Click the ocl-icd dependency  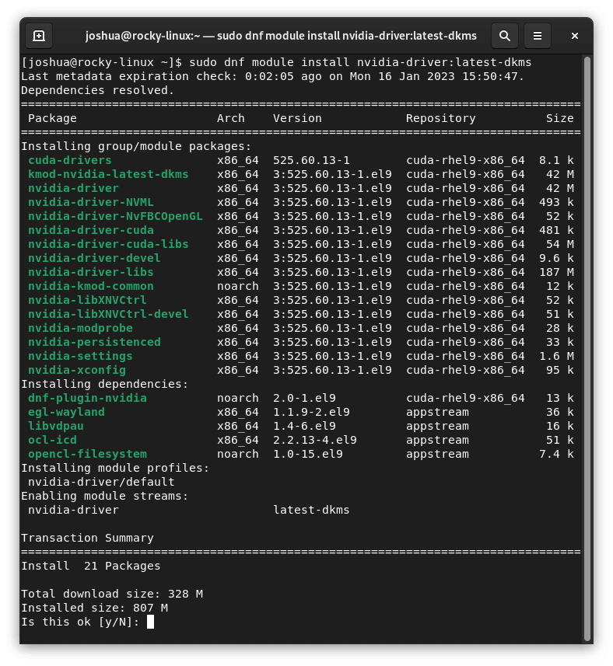click(x=52, y=440)
